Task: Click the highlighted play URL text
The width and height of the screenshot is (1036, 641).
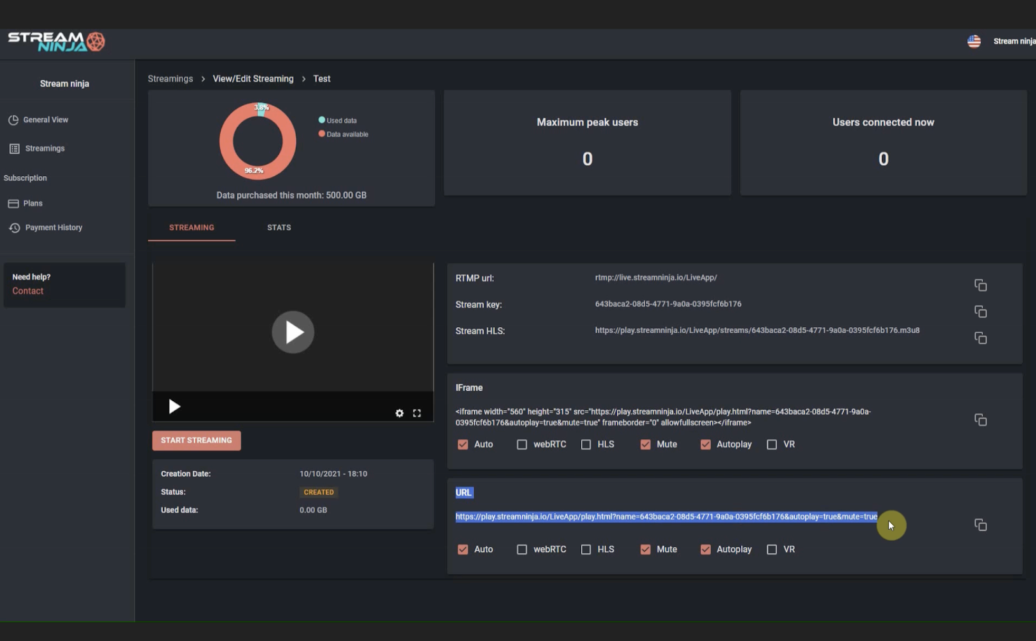Action: (666, 516)
